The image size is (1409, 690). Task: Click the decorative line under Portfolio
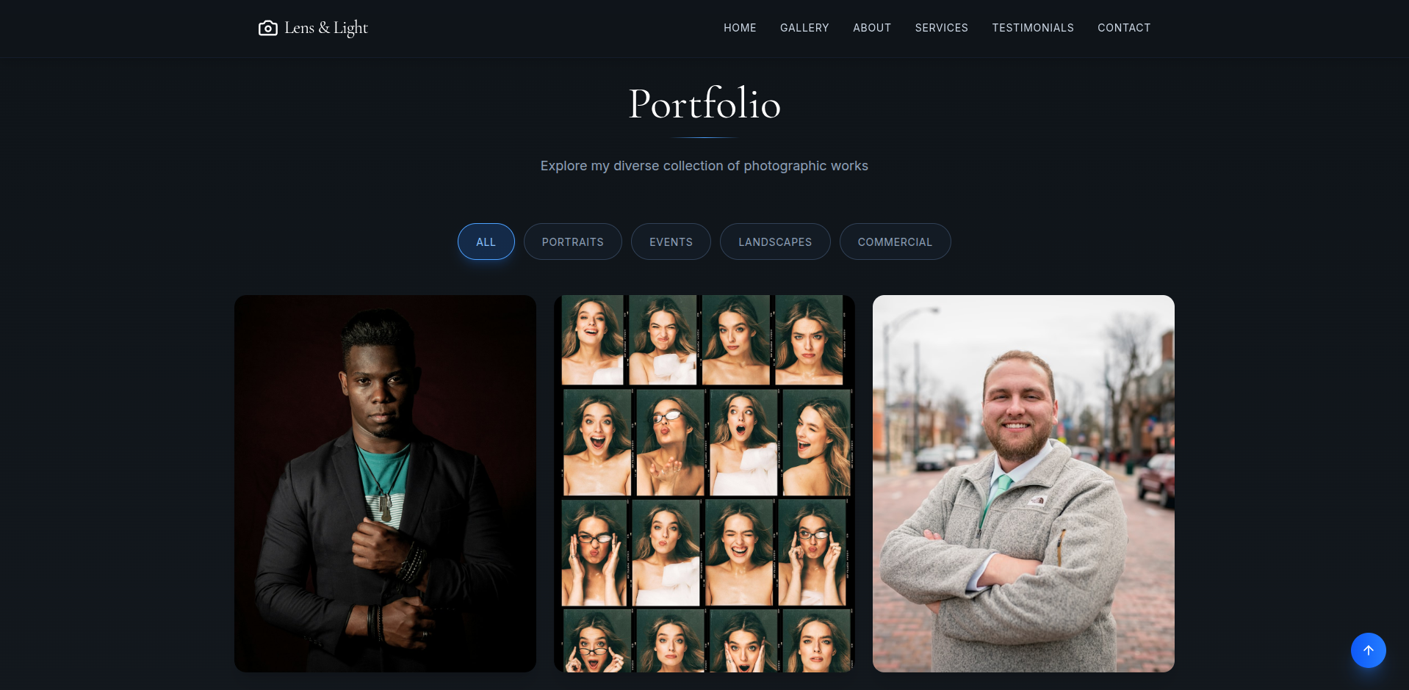704,137
